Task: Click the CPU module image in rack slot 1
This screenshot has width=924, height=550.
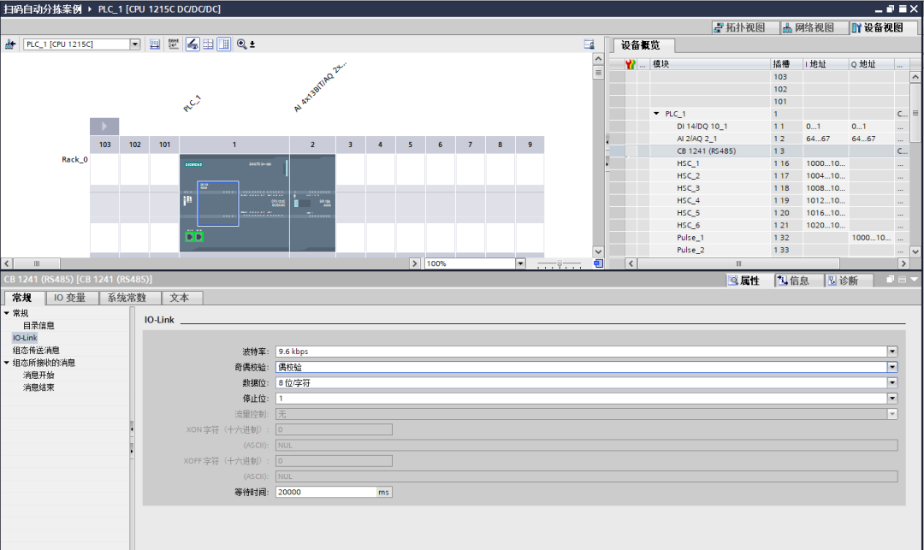Action: [x=234, y=204]
